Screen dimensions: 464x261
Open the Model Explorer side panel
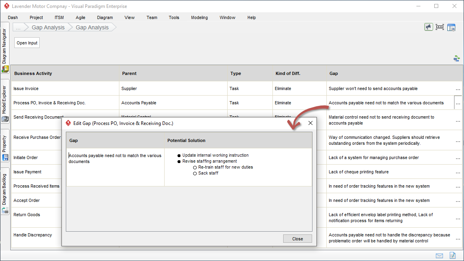pos(5,102)
